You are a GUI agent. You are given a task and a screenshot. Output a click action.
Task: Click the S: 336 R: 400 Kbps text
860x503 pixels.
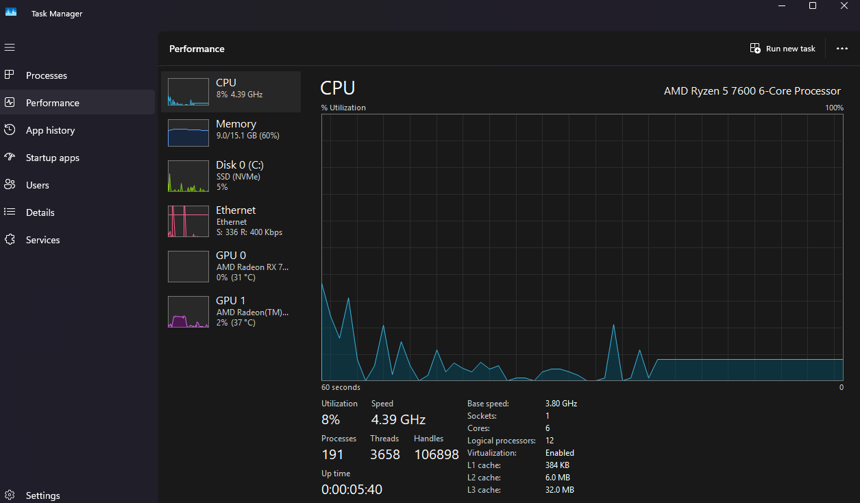tap(249, 232)
